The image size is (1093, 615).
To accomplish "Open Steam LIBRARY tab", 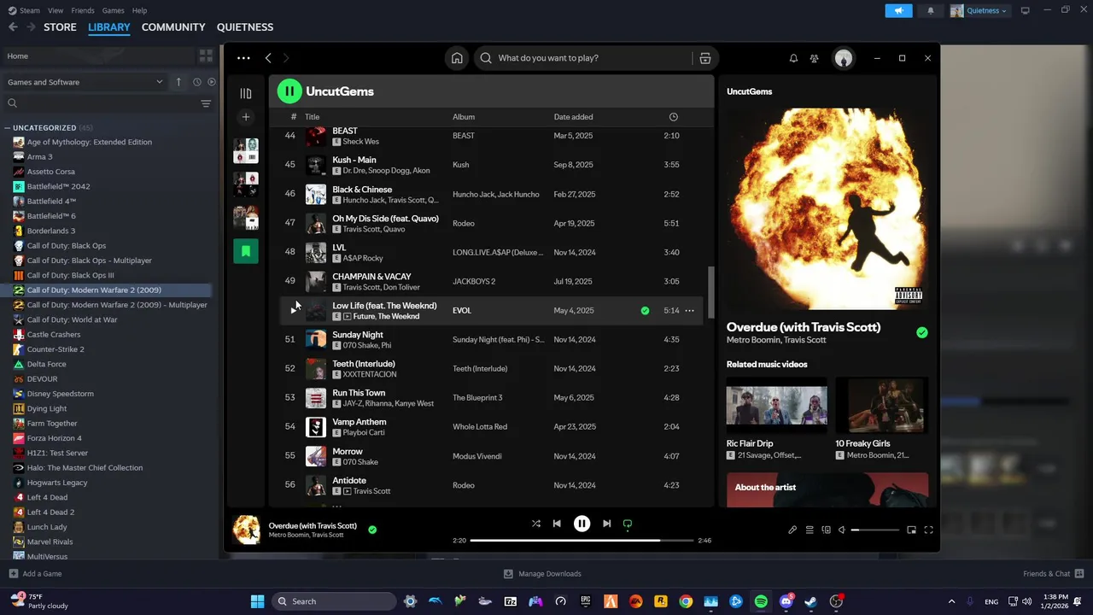I will tap(109, 27).
